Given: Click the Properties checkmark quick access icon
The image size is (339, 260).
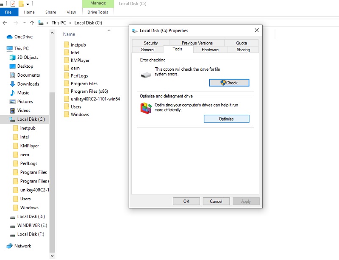Looking at the screenshot, I should [13, 4].
